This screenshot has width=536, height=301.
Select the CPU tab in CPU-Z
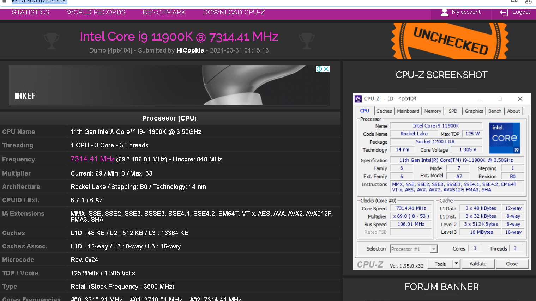365,111
